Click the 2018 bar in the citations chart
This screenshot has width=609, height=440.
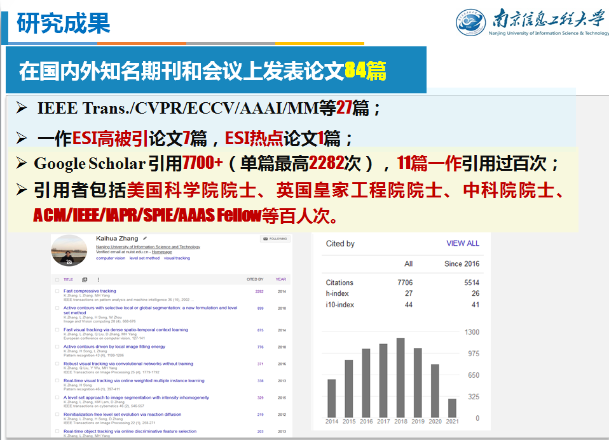[x=400, y=377]
